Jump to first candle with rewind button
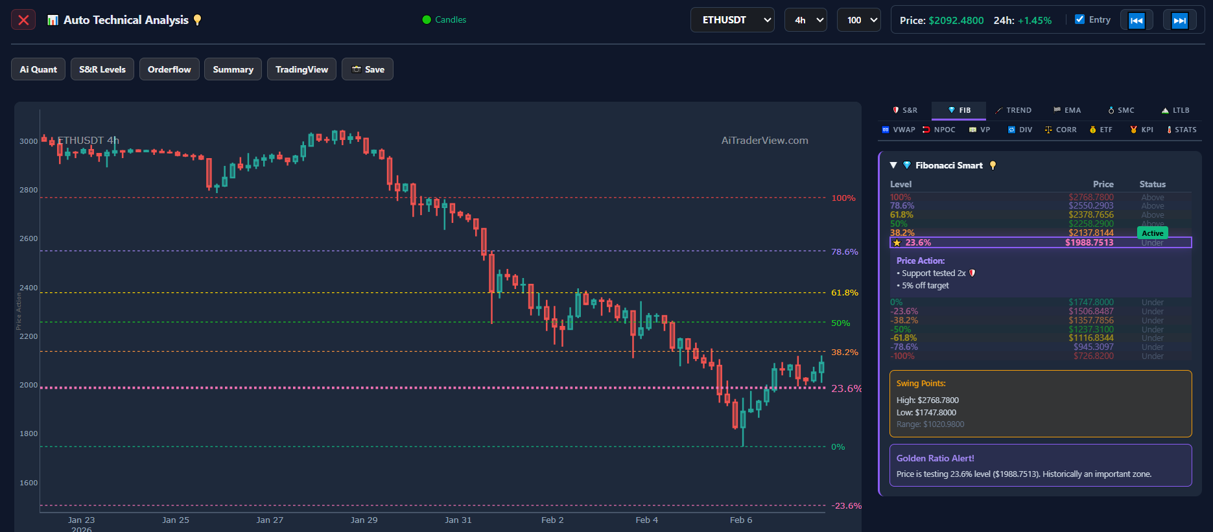The width and height of the screenshot is (1213, 532). click(x=1136, y=21)
